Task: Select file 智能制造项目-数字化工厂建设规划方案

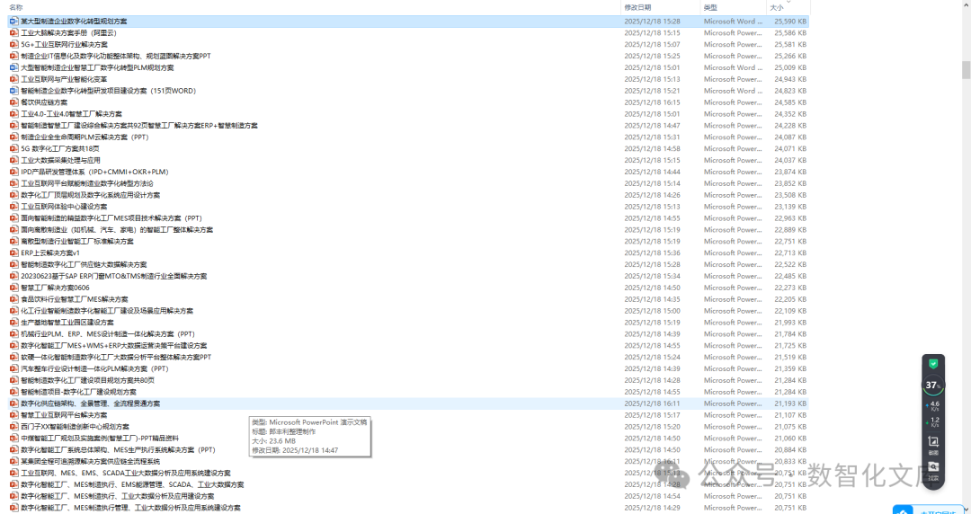Action: (x=78, y=392)
